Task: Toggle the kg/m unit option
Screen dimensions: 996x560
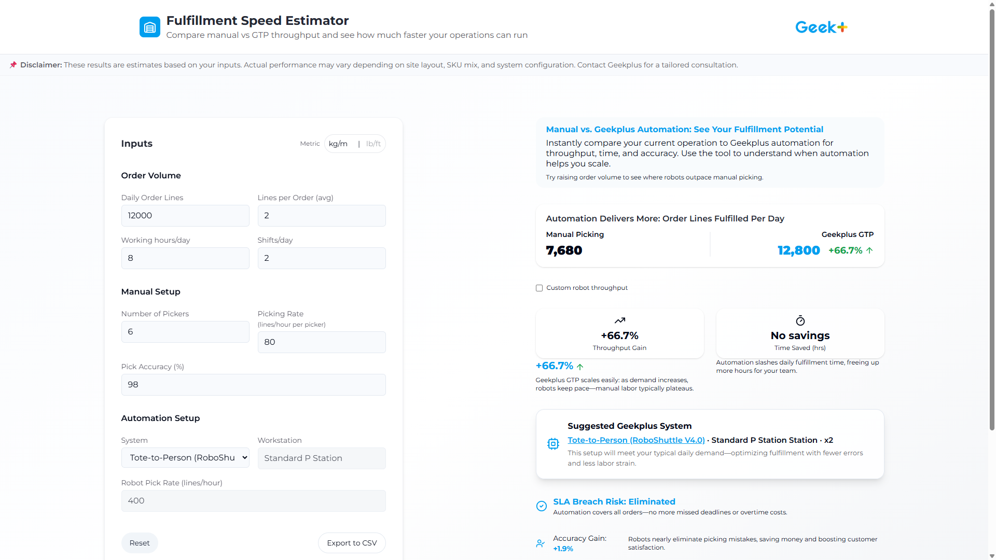Action: 338,144
